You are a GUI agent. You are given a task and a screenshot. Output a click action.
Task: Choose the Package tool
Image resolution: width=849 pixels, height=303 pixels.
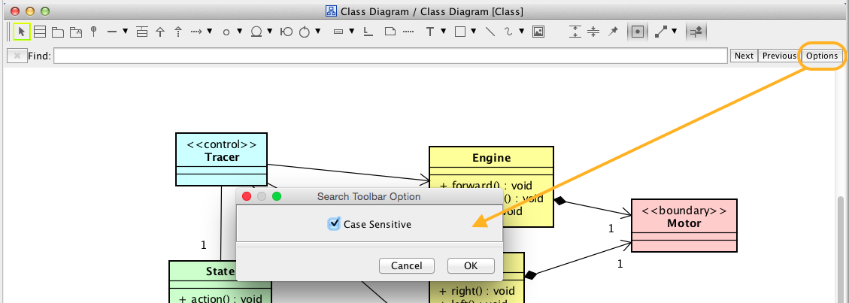point(57,32)
